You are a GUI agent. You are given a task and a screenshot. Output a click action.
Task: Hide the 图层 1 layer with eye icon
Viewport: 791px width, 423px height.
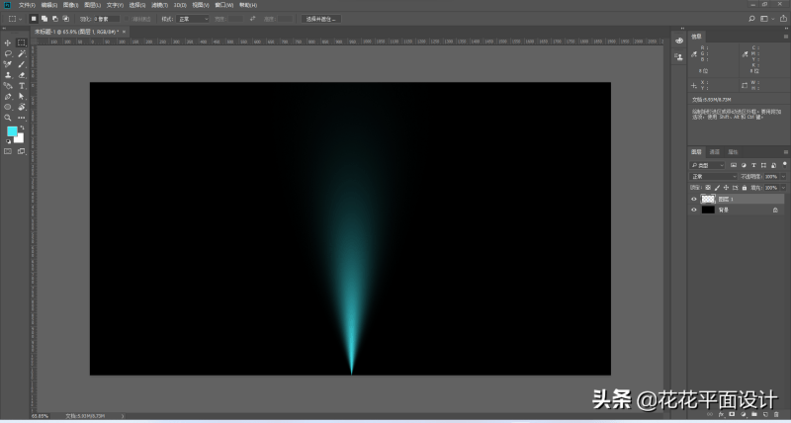(694, 199)
